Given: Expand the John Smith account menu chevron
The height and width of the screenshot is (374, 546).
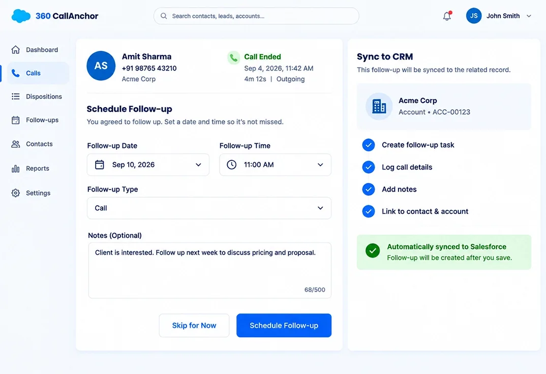Looking at the screenshot, I should pyautogui.click(x=529, y=16).
